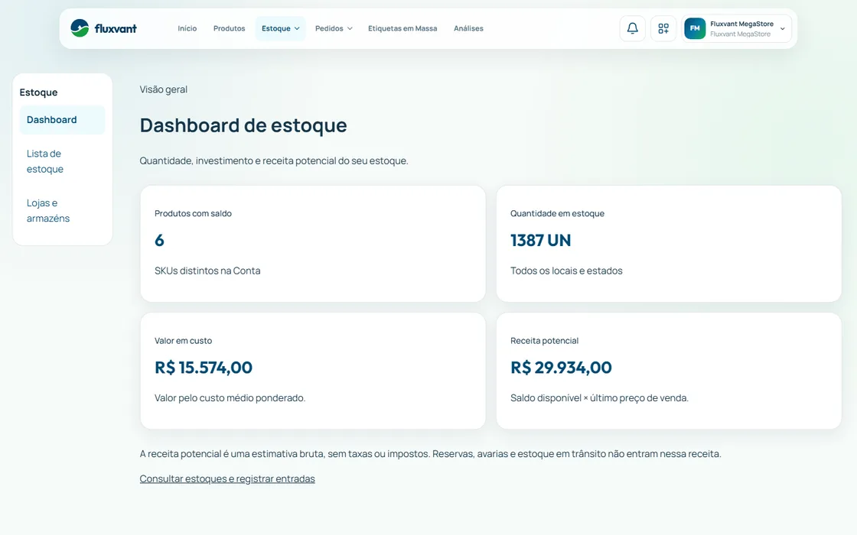Click the 1387 UN value
The height and width of the screenshot is (535, 857).
click(x=540, y=240)
